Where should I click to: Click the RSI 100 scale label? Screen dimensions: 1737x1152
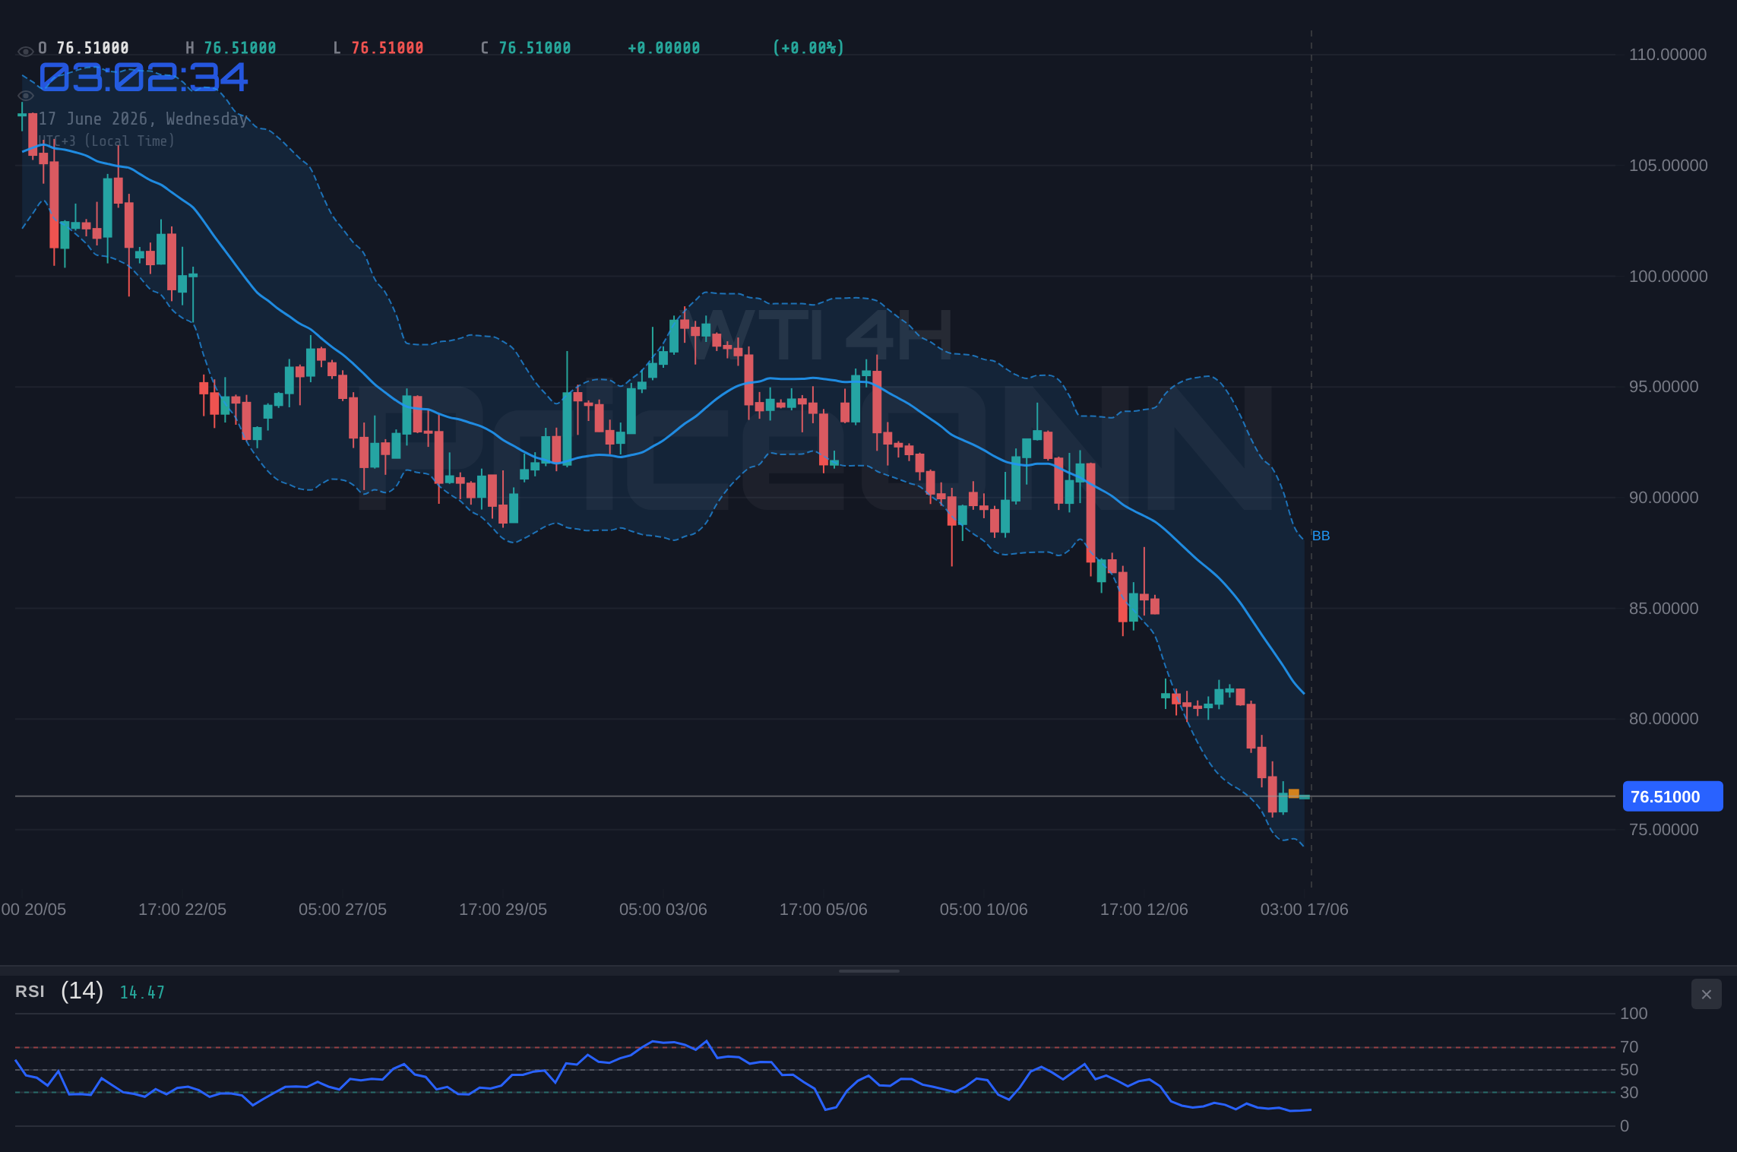(x=1634, y=1014)
